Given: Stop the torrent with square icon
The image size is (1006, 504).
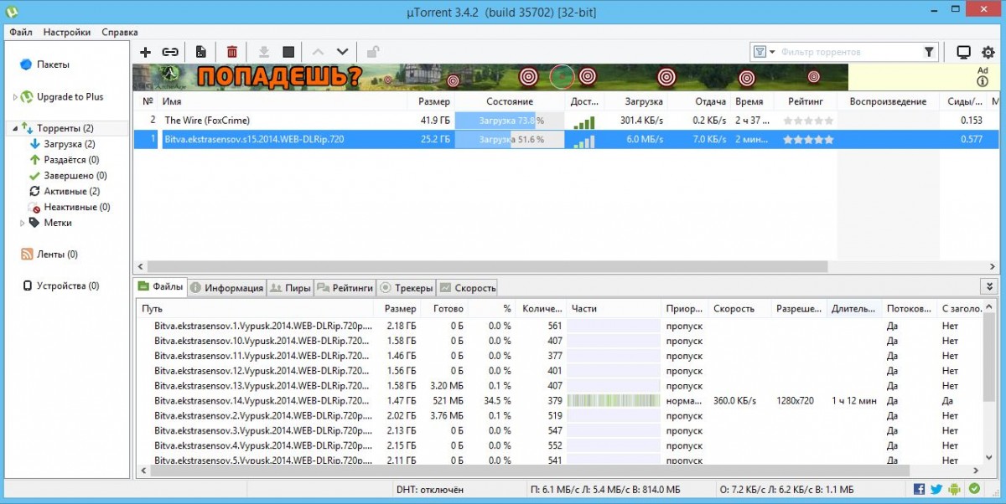Looking at the screenshot, I should tap(288, 52).
